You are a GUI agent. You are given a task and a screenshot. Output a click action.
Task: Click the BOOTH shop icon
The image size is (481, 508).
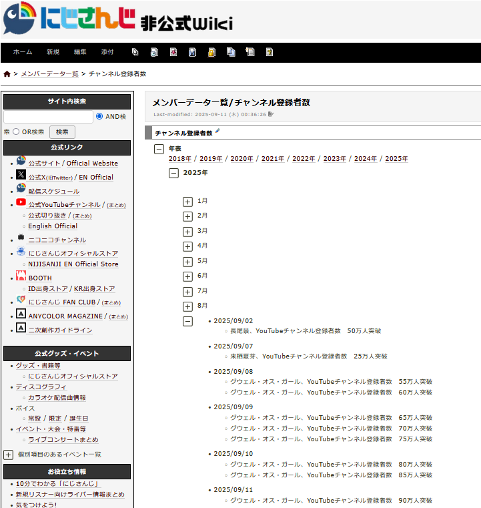point(21,276)
